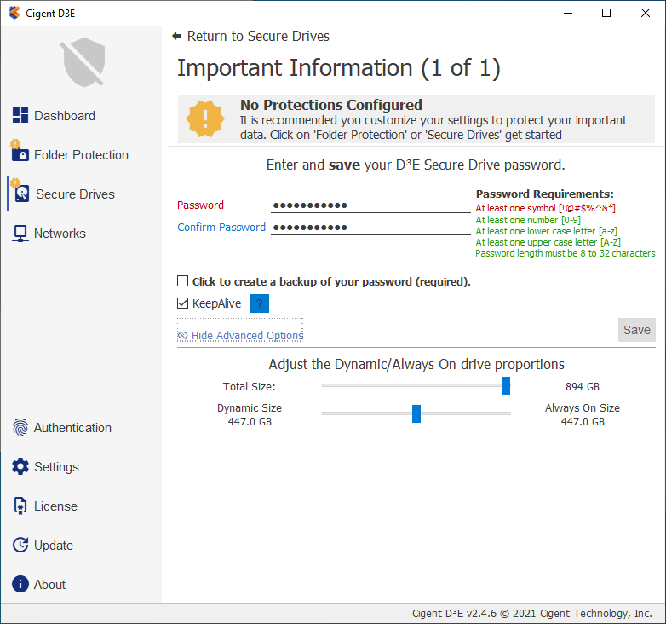Collapse via Hide Advanced Options link
666x624 pixels.
[x=247, y=336]
